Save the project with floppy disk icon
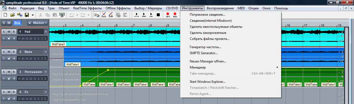Viewport: 354px width, 104px height. (x=27, y=15)
